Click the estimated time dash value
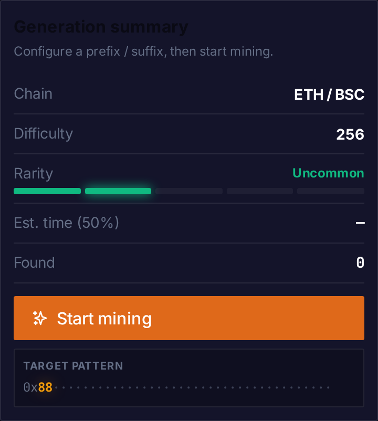 [360, 223]
